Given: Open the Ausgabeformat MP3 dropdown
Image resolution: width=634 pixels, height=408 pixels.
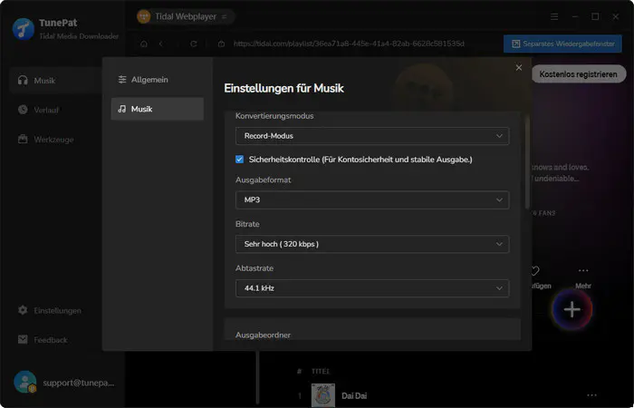Looking at the screenshot, I should tap(372, 200).
